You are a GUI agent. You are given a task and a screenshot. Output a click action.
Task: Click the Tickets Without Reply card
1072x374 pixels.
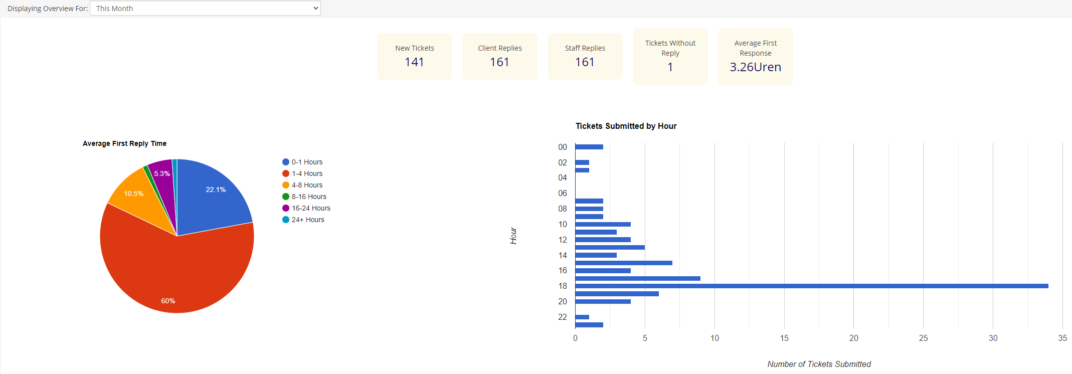(x=670, y=57)
